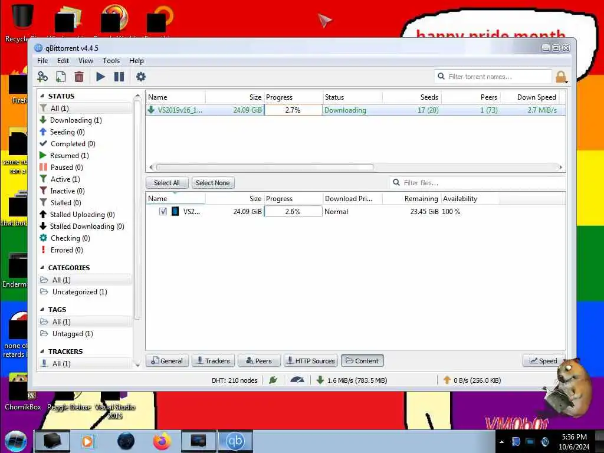Sort files by Remaining column
The width and height of the screenshot is (604, 453).
412,199
